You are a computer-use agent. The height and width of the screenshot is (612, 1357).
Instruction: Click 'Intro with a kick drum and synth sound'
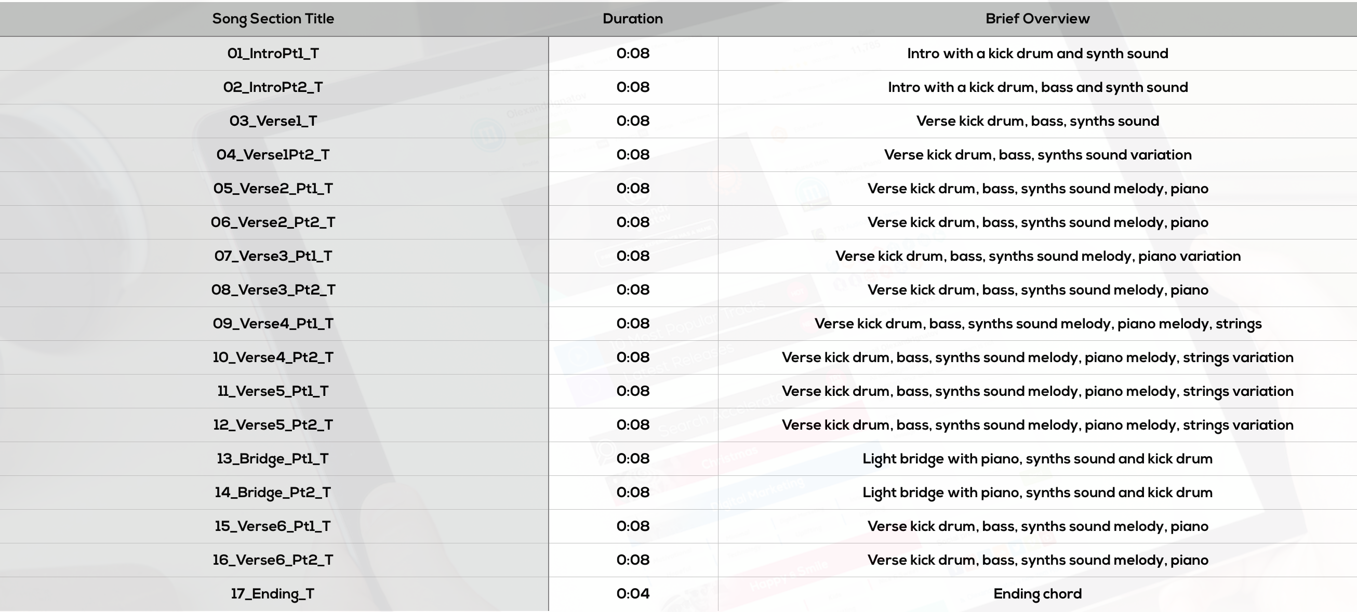coord(1037,54)
